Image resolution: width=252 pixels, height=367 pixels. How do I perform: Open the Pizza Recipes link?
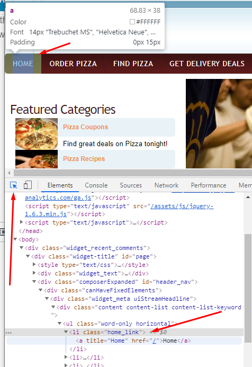(x=84, y=159)
